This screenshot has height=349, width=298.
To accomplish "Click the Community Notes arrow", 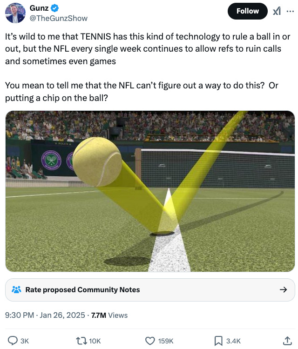I will (283, 289).
